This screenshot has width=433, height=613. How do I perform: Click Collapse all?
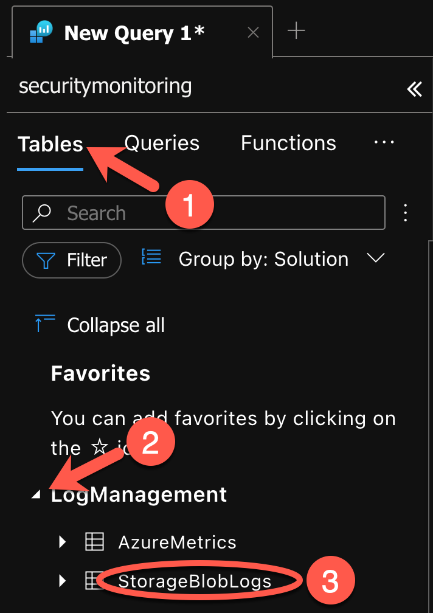[116, 325]
